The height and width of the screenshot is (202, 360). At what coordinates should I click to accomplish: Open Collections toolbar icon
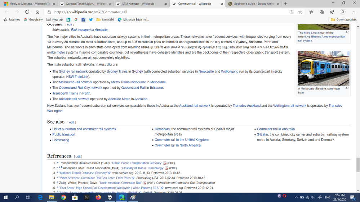point(322,12)
